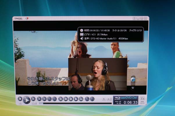Click the picture-in-picture recording studio video
175x116 pixels.
point(98,74)
